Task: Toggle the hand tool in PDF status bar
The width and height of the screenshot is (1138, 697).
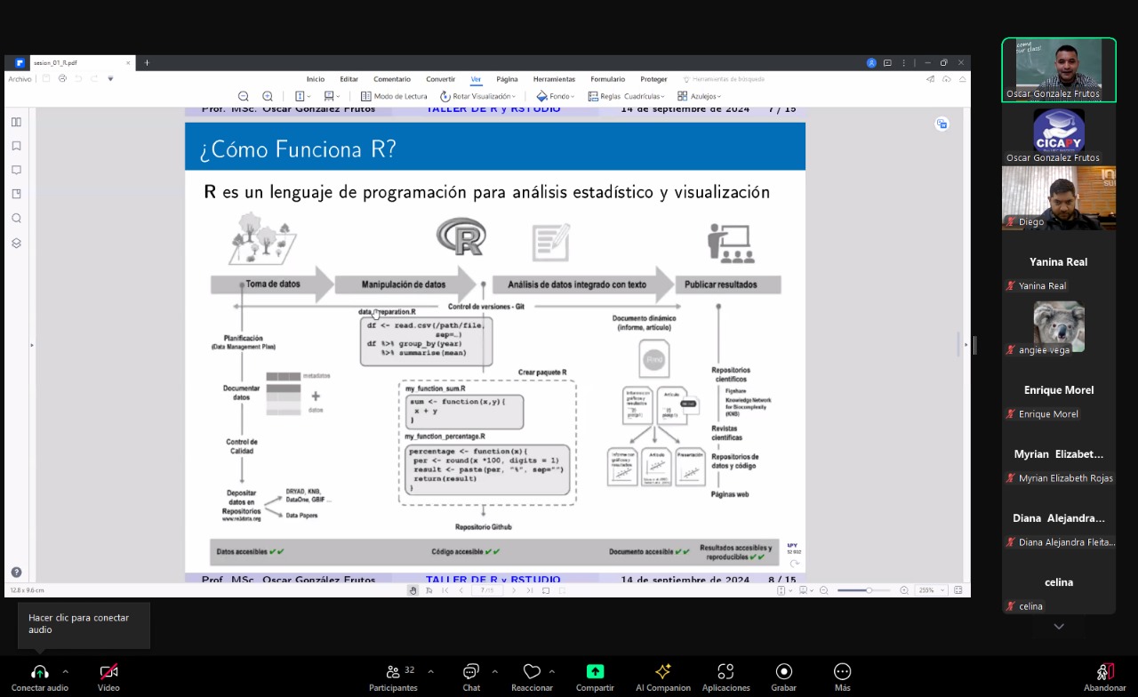Action: (413, 590)
